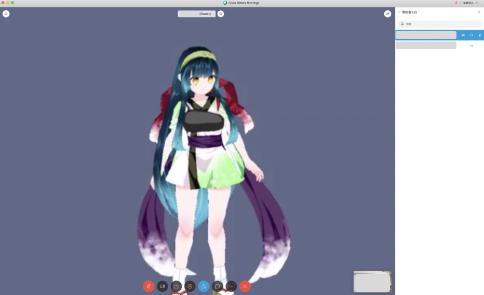Screen dimensions: 484x295
Task: Click the self-view thumbnail in the corner
Action: 372,282
